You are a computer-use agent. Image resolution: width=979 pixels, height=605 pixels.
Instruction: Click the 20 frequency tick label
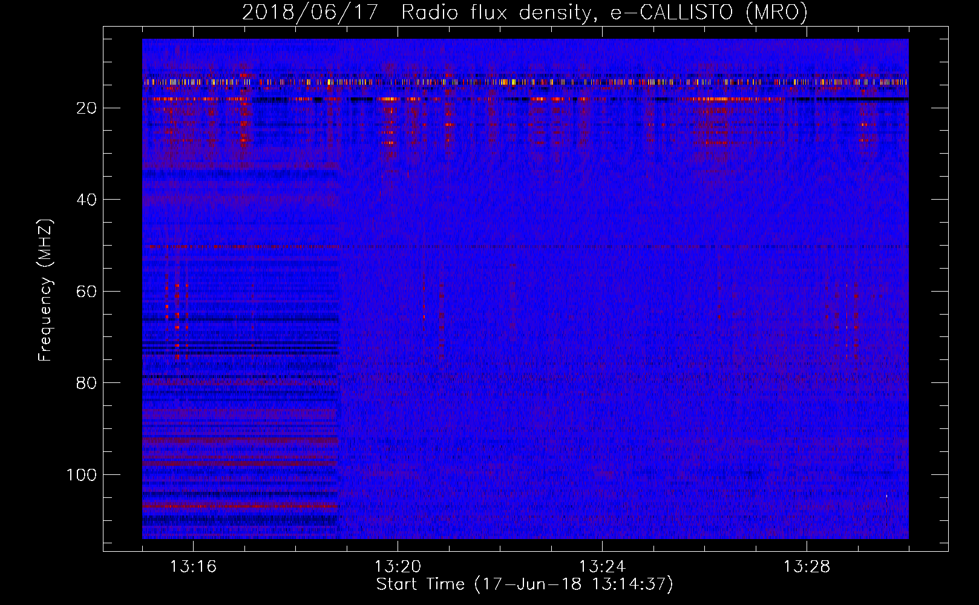click(87, 108)
